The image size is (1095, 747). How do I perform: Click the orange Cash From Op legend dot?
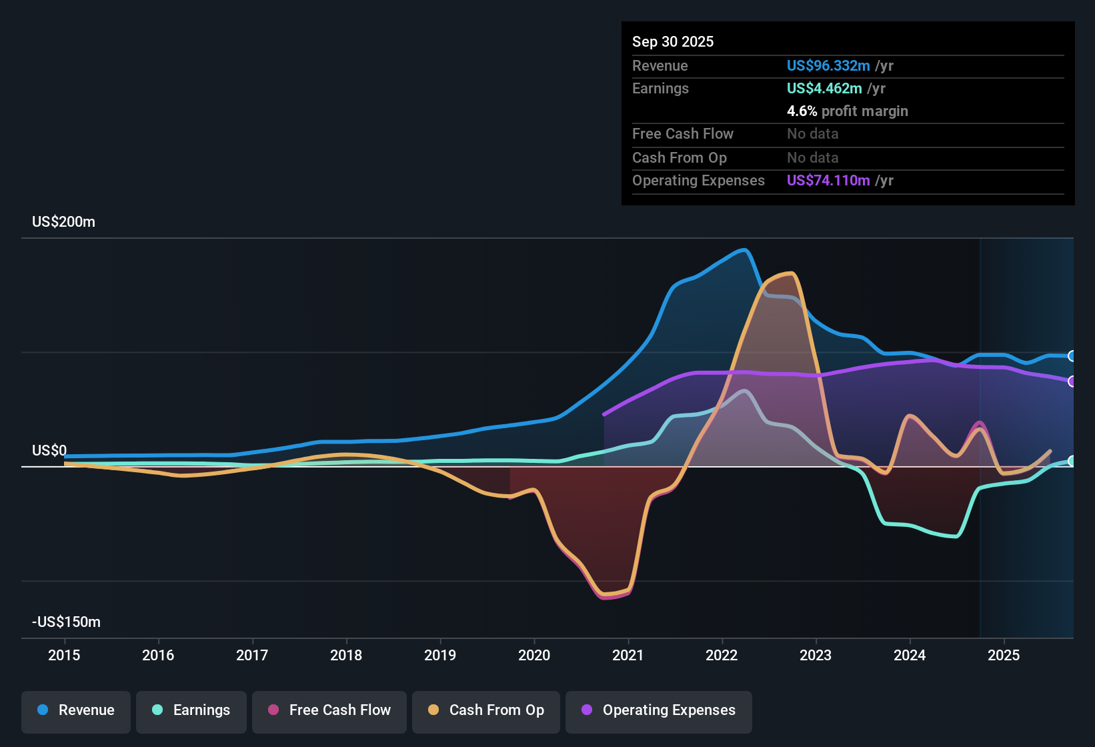tap(433, 710)
